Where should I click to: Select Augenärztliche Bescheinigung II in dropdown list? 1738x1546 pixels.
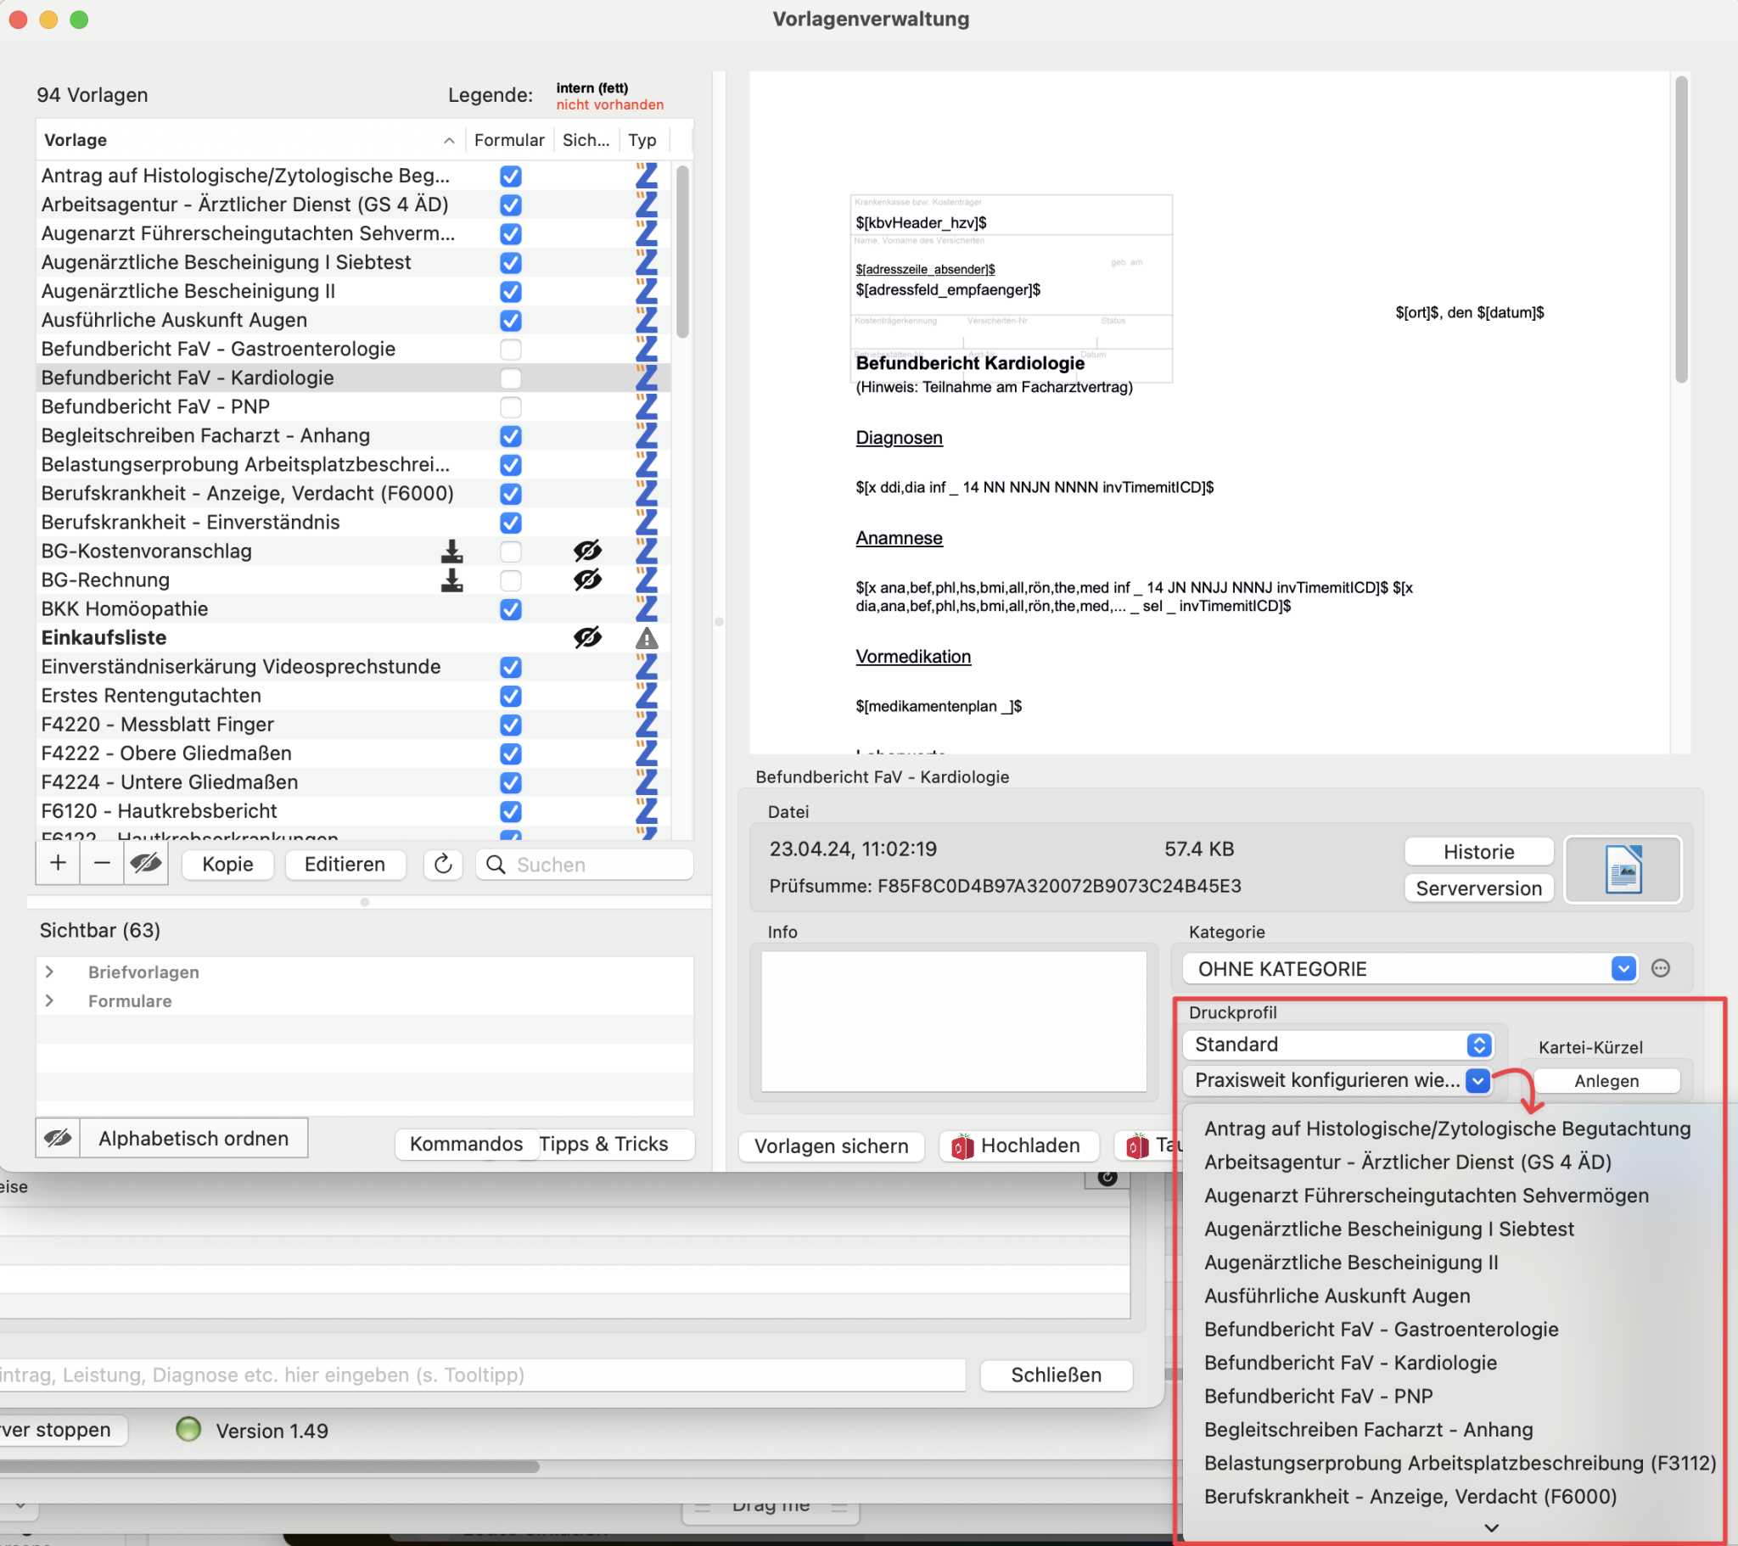pos(1351,1262)
